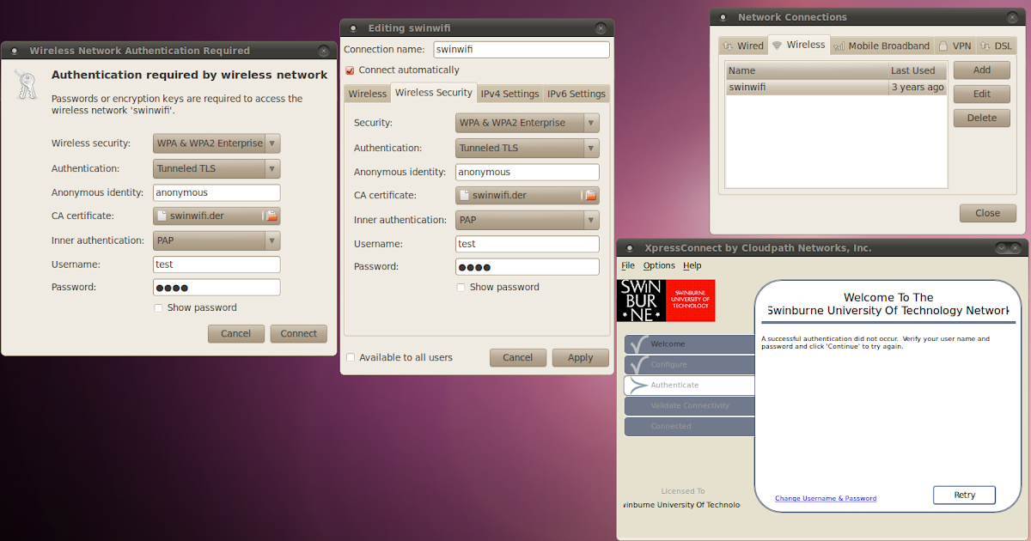1031x541 pixels.
Task: Toggle Show password in the authentication dialog
Action: (158, 307)
